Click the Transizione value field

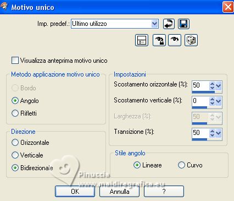coord(200,133)
